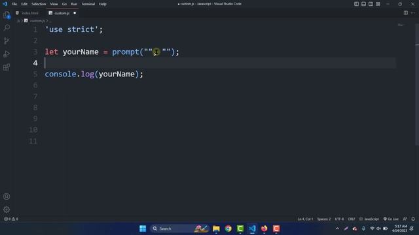Open File Explorer from taskbar
This screenshot has height=235, width=419.
[216, 228]
